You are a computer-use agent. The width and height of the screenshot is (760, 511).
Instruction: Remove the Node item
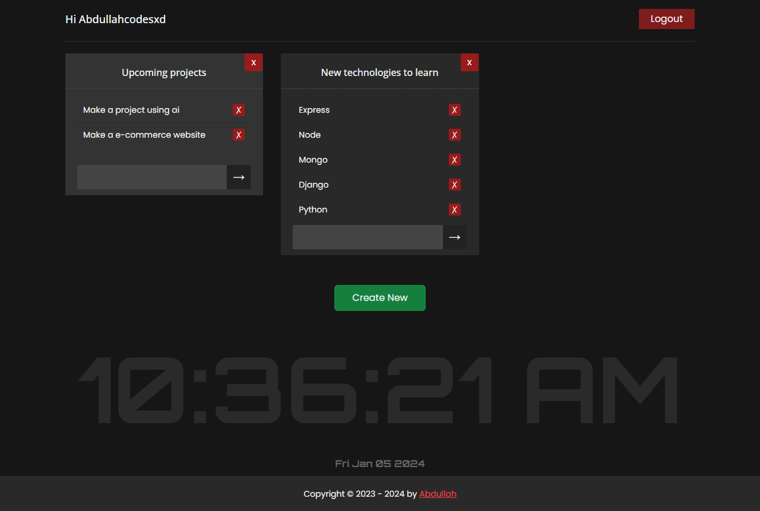point(454,135)
